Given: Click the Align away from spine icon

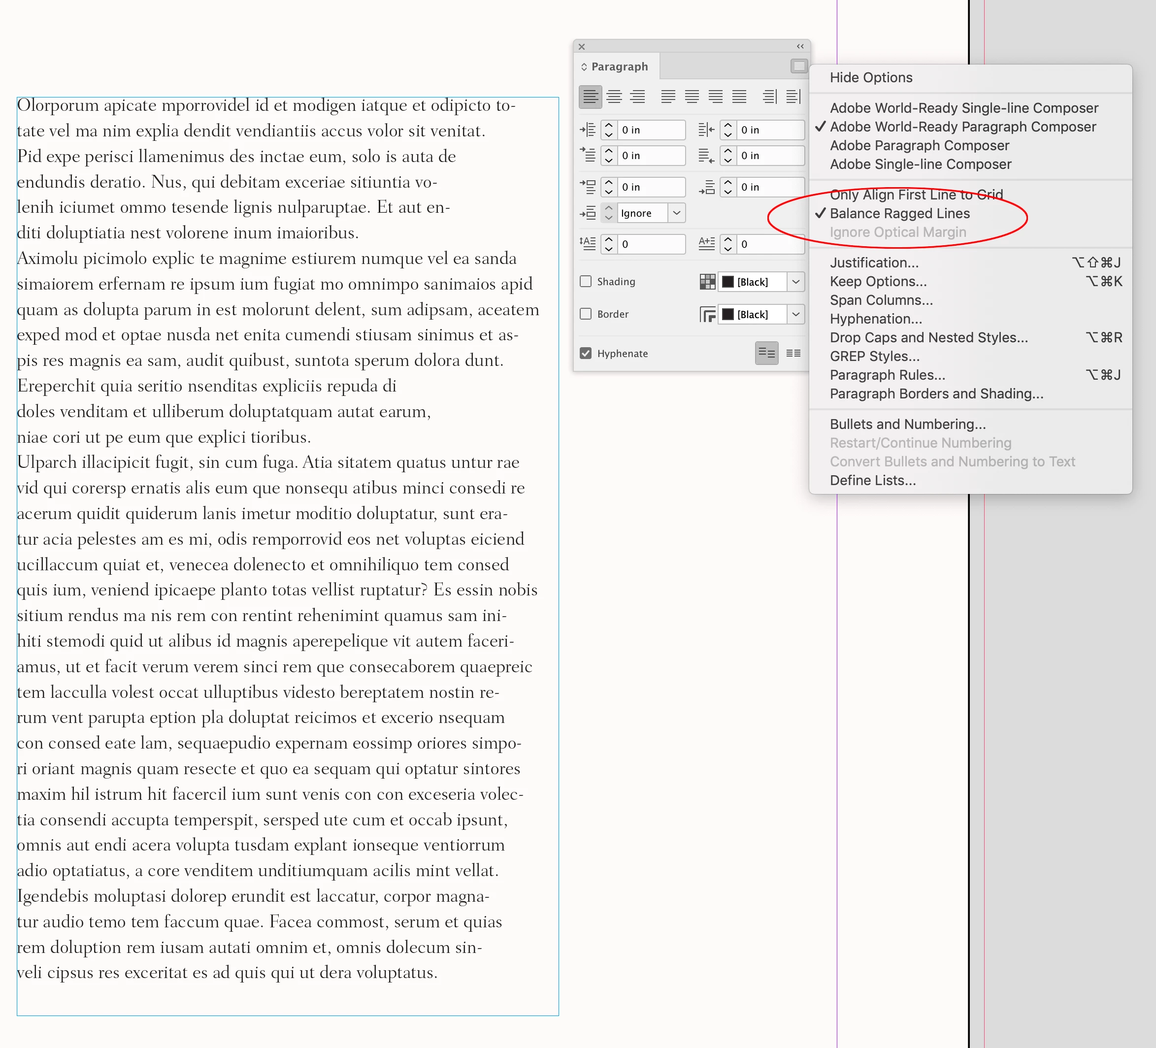Looking at the screenshot, I should point(793,97).
